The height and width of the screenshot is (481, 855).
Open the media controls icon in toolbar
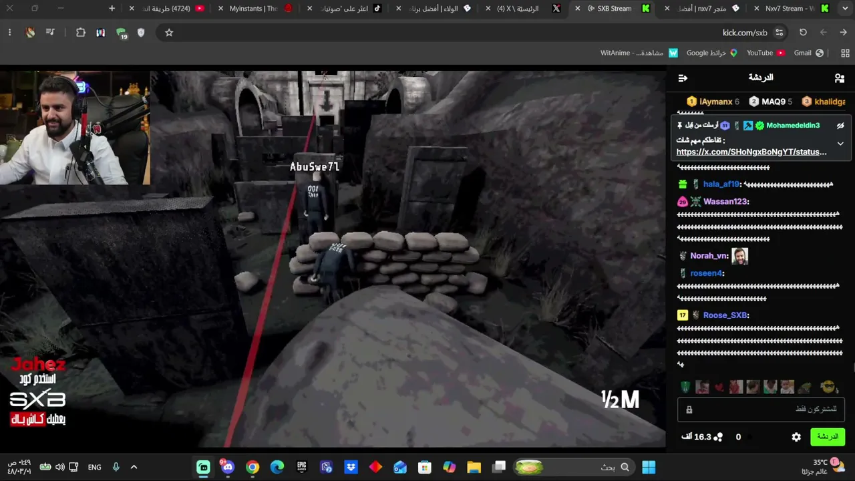pos(50,33)
